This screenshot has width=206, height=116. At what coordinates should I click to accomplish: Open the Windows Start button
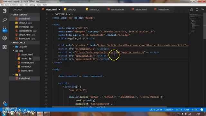4,114
